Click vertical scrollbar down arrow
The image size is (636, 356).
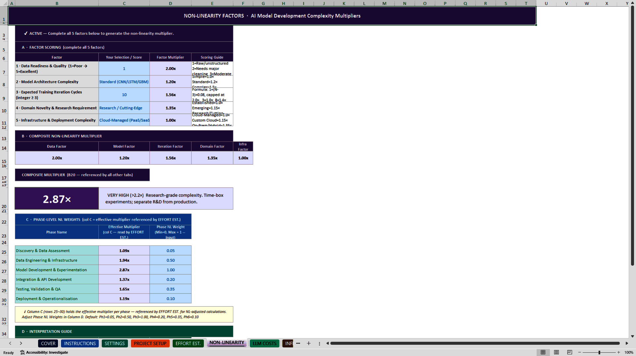632,336
